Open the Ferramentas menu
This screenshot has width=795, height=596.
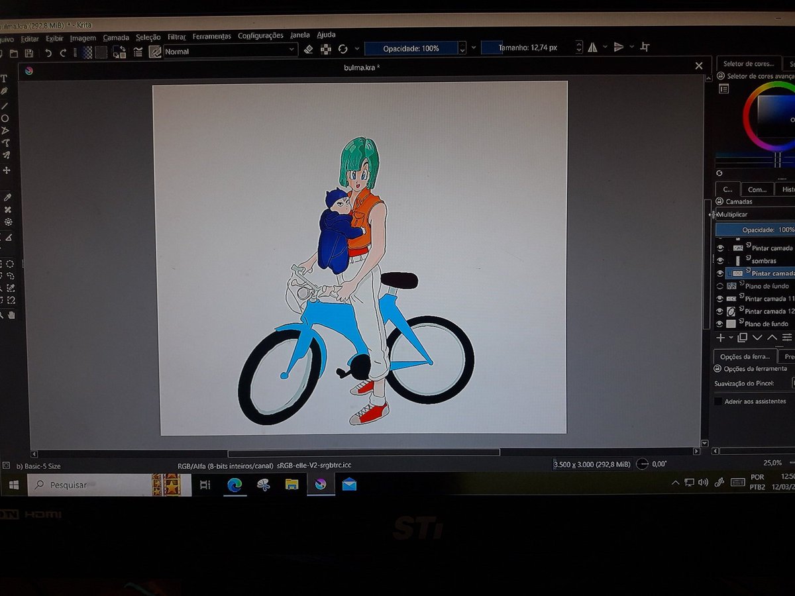tap(212, 36)
